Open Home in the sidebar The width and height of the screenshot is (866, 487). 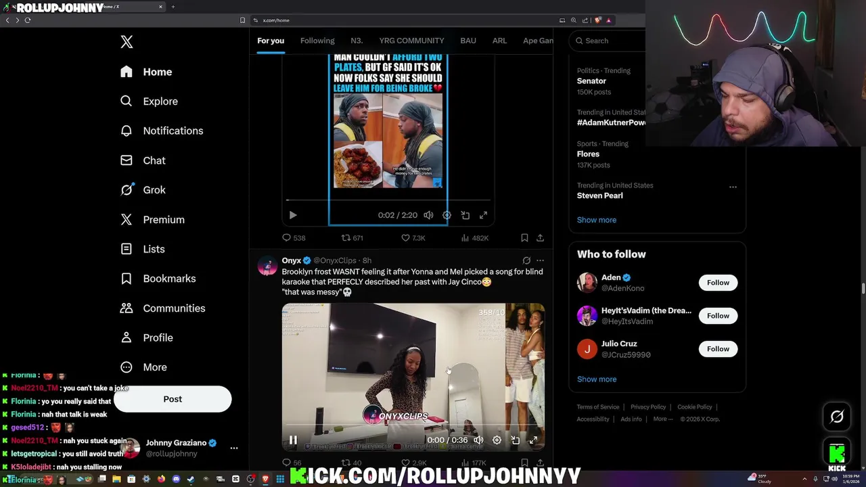[146, 72]
